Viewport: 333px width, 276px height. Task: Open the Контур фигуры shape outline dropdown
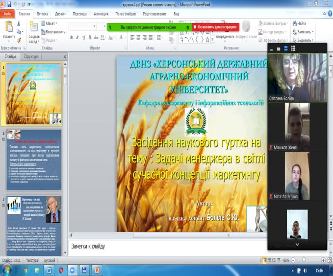(x=273, y=32)
